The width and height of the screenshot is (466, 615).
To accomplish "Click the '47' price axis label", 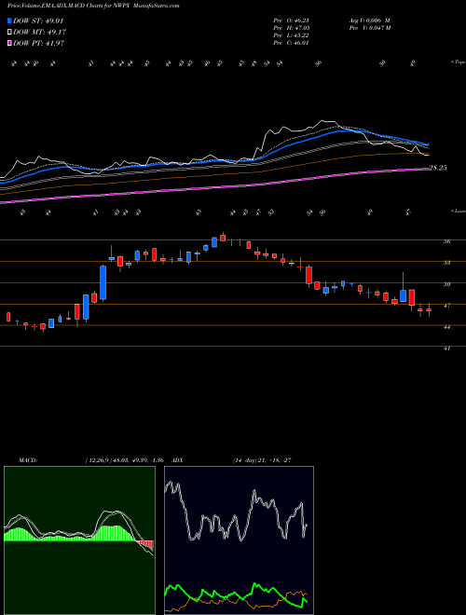I will 446,305.
